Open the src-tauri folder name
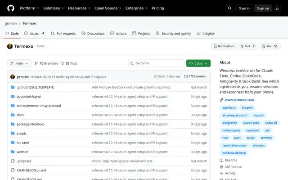This screenshot has height=180, width=288. click(23, 143)
